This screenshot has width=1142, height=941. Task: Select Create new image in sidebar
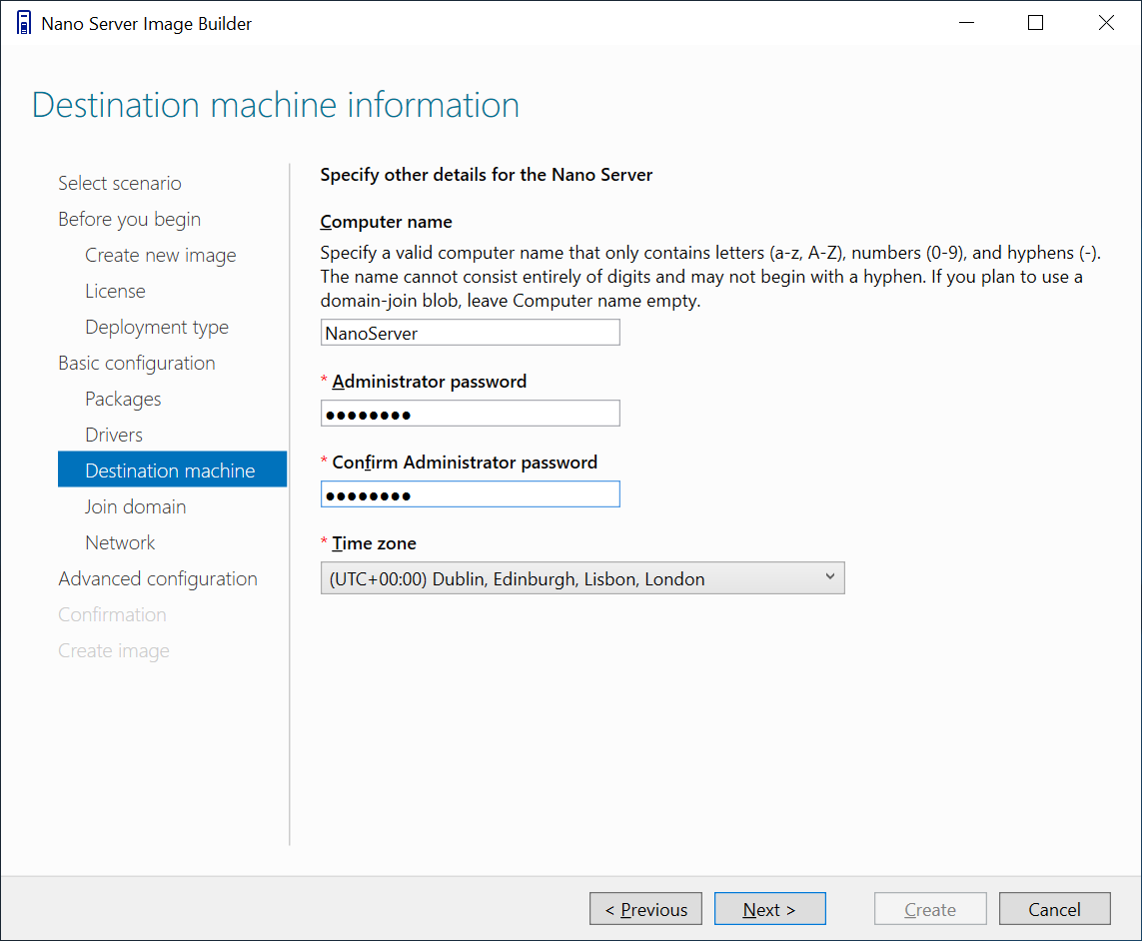pos(160,255)
